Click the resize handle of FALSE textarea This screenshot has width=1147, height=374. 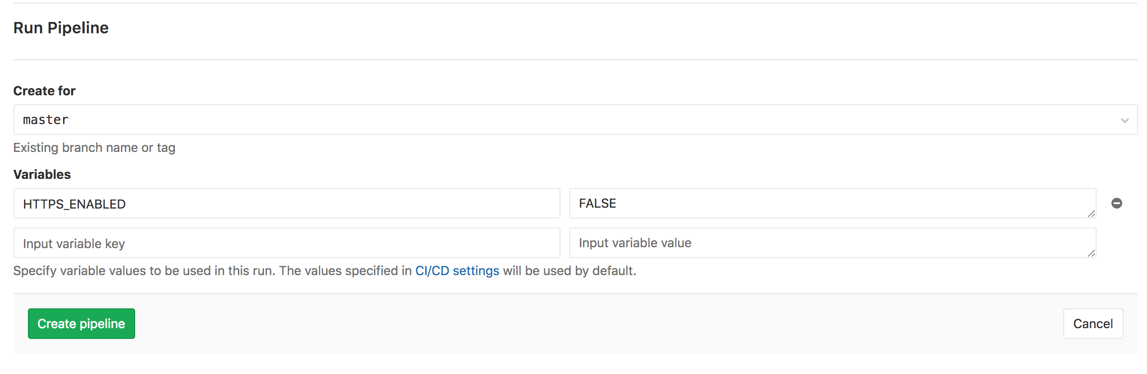tap(1092, 215)
